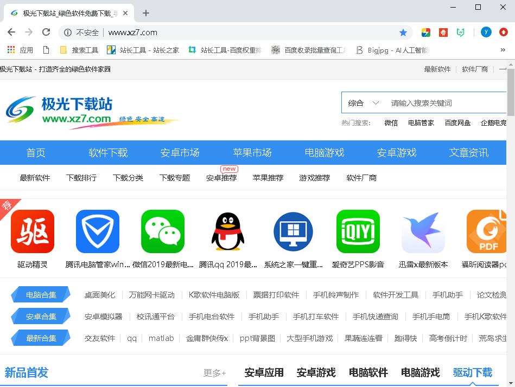The height and width of the screenshot is (387, 515).
Task: Switch to the 安卓合集 collection tab
Action: [x=40, y=316]
